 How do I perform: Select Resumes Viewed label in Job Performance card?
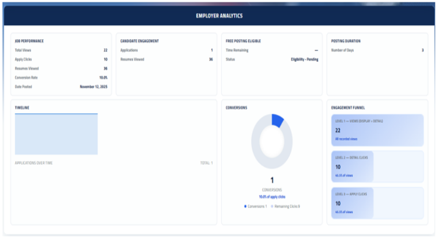[x=27, y=68]
